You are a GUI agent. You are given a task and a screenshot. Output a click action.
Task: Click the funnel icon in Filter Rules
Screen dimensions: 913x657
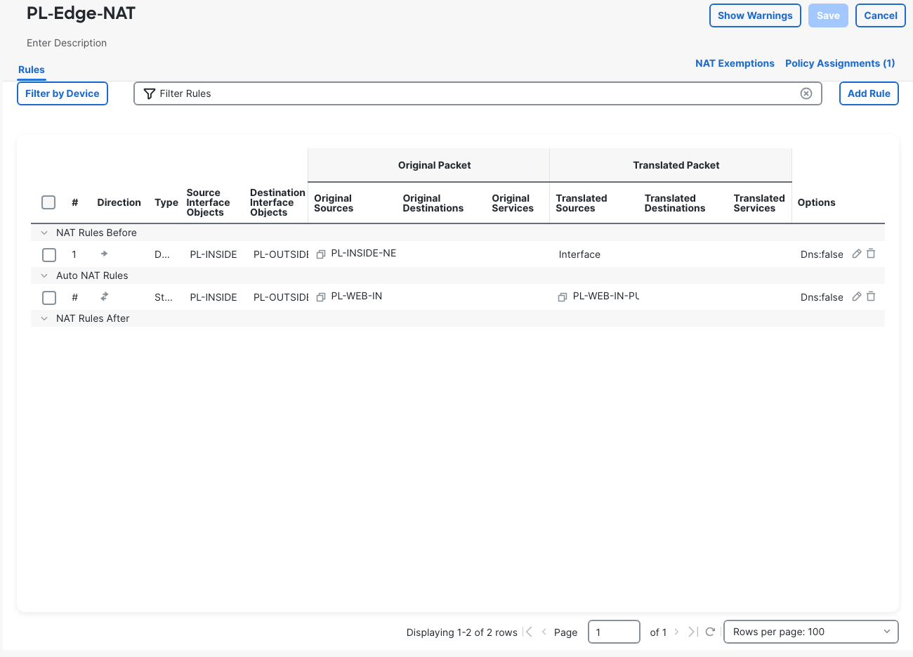(x=149, y=93)
